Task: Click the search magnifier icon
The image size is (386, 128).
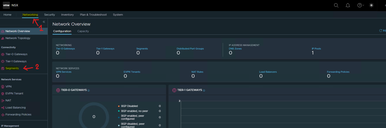Action: 336,5
